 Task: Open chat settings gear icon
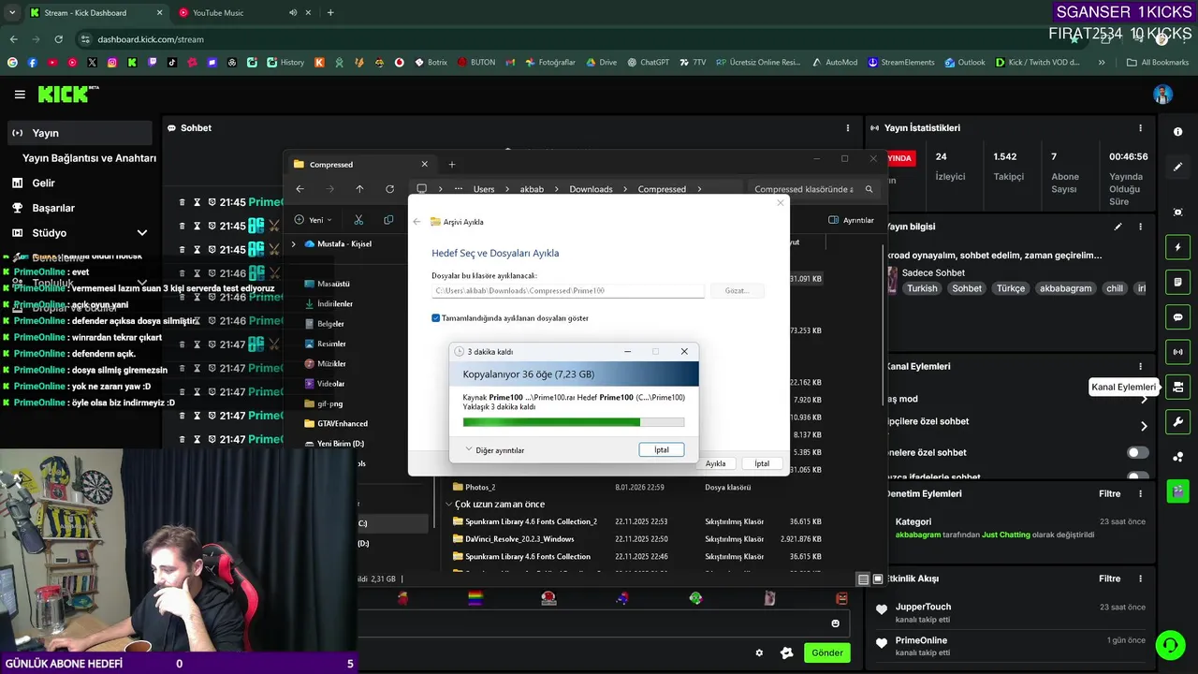pos(759,652)
